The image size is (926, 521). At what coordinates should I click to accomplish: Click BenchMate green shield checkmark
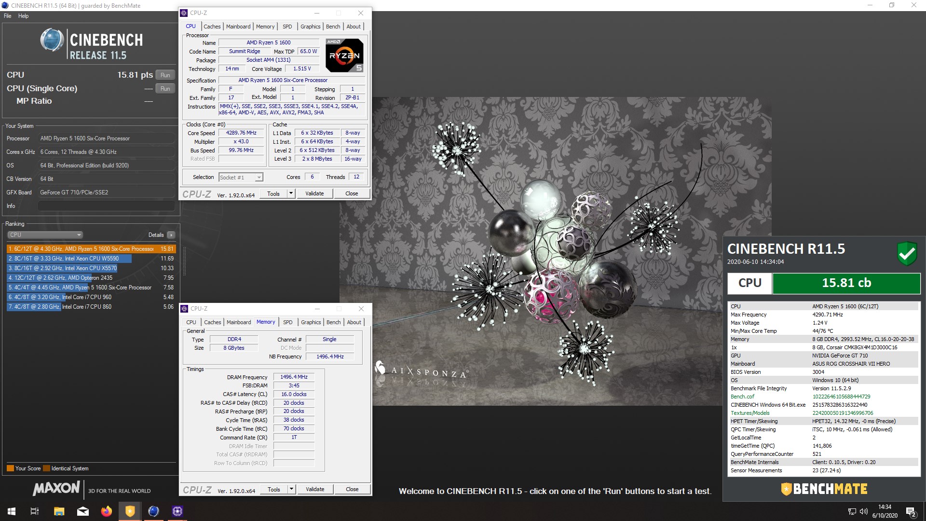coord(907,253)
